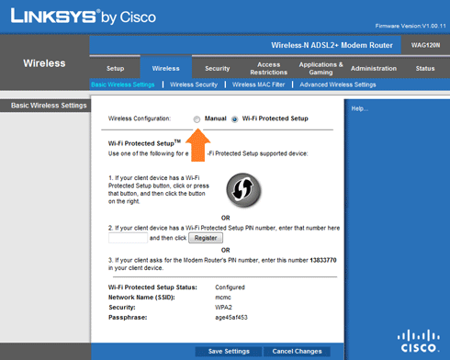This screenshot has height=360, width=450.
Task: Click the SSID value mcmc
Action: (223, 298)
